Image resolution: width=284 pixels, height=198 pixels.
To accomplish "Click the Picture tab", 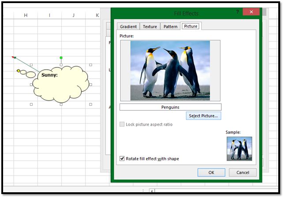I will (191, 26).
